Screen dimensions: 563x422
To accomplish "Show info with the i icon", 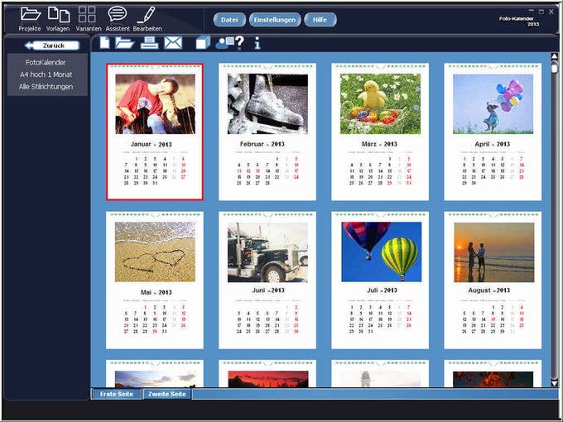I will (257, 43).
